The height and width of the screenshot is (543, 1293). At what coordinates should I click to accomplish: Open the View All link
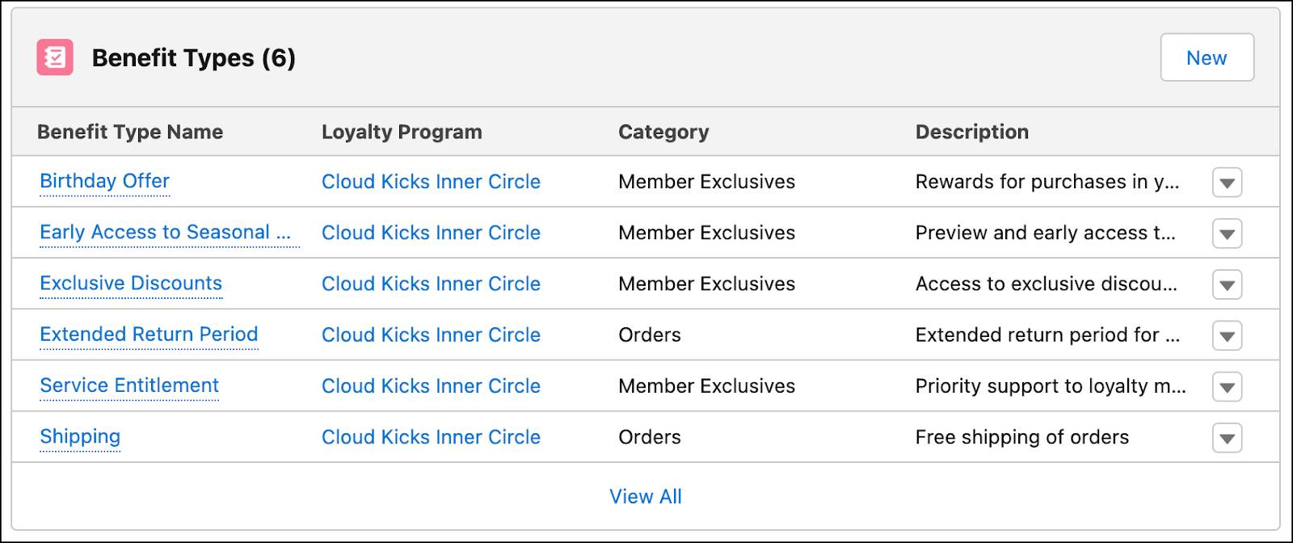(646, 496)
